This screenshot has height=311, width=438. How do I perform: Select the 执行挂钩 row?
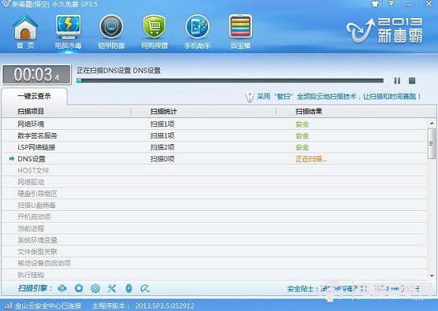coord(214,275)
